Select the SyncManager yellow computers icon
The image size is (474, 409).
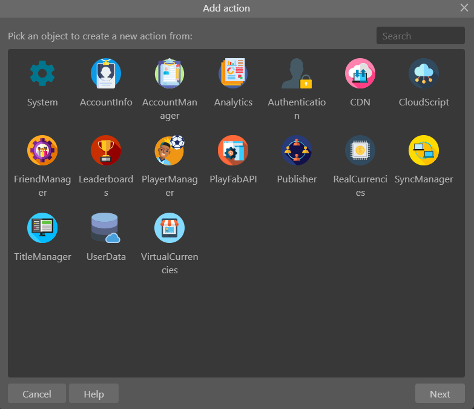424,150
